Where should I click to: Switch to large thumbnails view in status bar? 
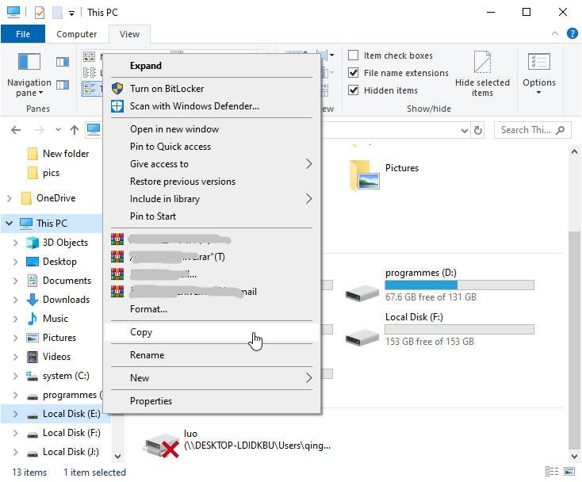[x=569, y=471]
